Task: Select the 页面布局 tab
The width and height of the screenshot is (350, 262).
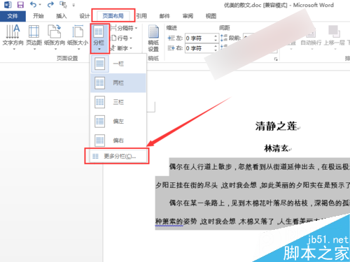Action: coord(113,16)
